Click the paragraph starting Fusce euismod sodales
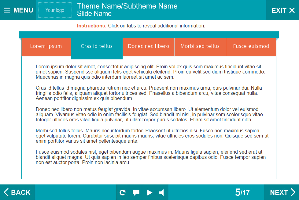The height and width of the screenshot is (200, 299). coord(150,157)
